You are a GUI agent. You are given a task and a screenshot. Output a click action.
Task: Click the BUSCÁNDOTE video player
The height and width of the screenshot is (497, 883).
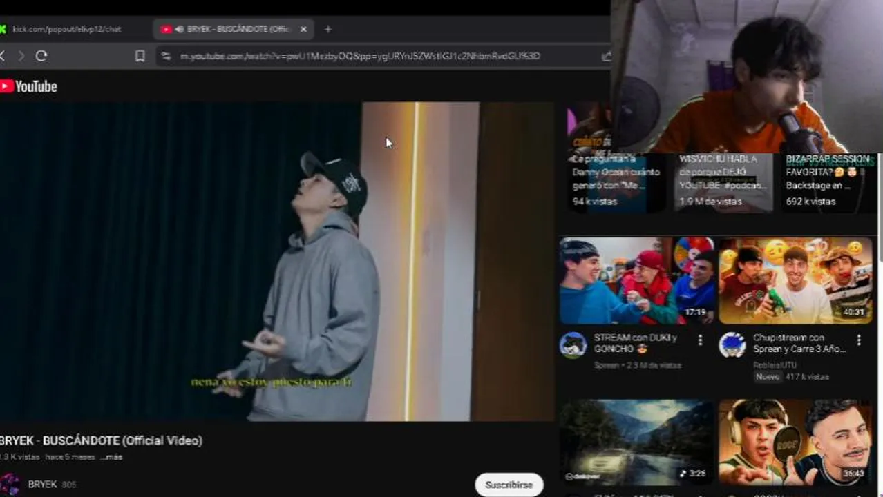(276, 262)
